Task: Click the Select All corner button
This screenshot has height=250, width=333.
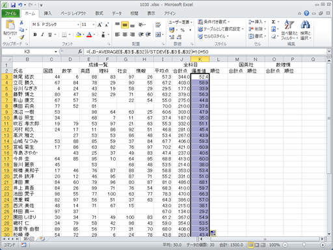Action: point(7,59)
